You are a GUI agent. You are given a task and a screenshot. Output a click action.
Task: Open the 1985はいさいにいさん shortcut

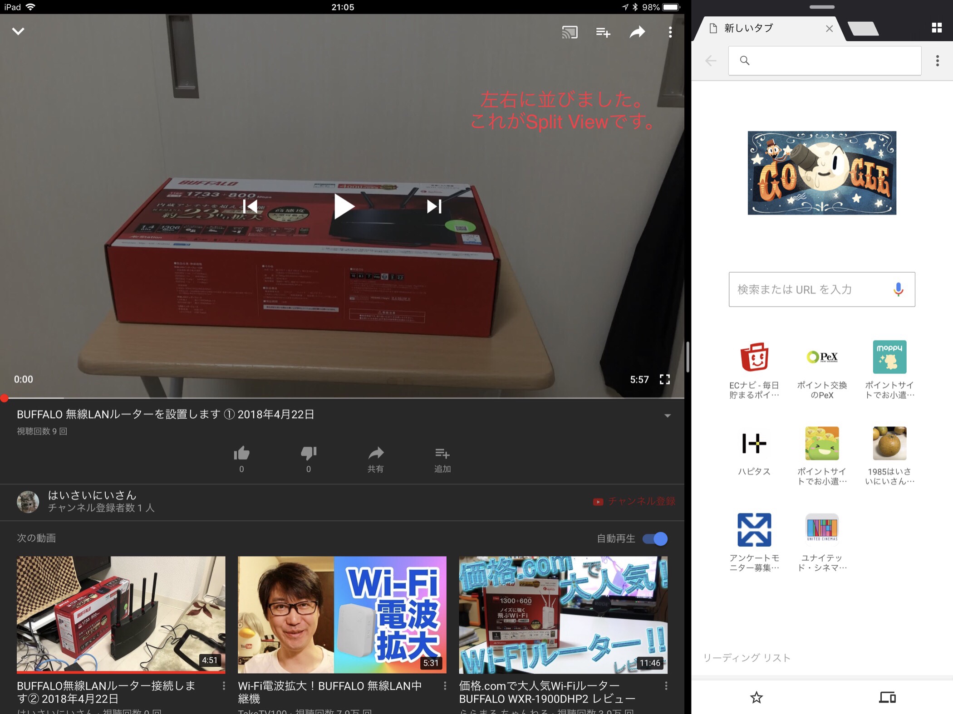coord(889,456)
